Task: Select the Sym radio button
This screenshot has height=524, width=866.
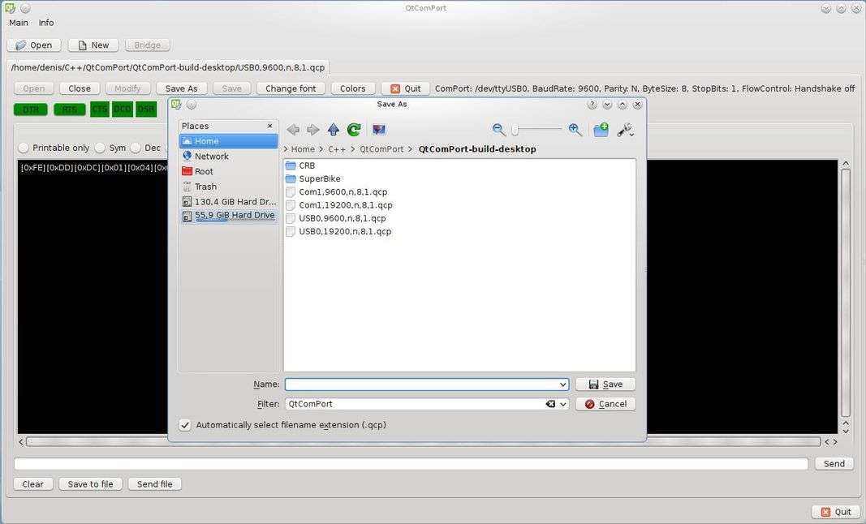Action: pyautogui.click(x=100, y=148)
